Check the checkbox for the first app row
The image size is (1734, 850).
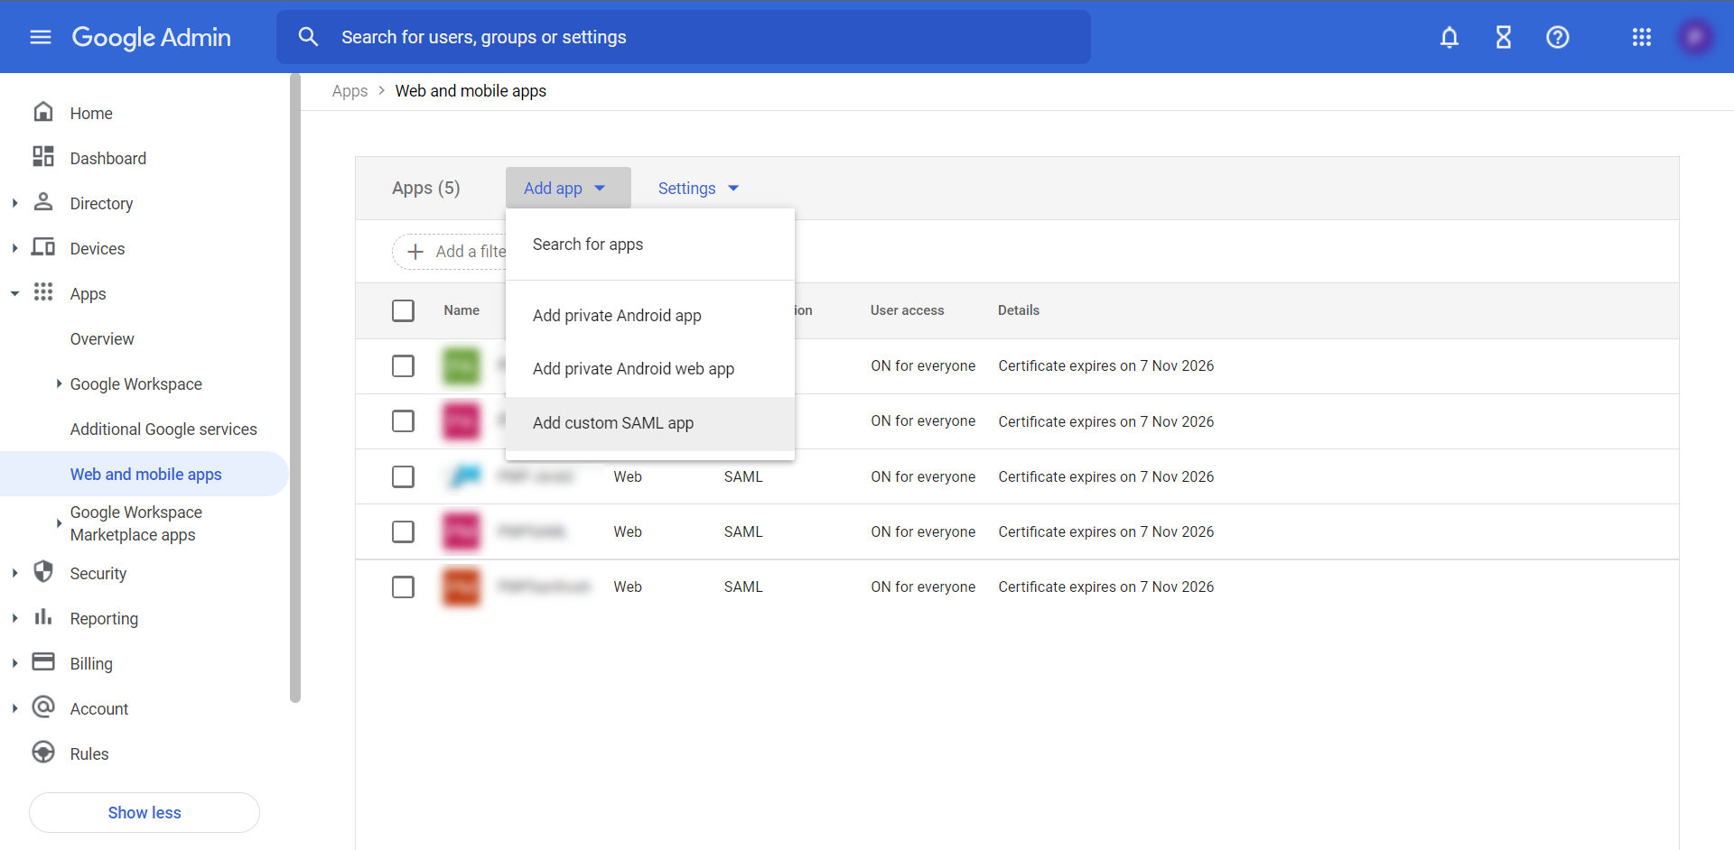point(403,366)
